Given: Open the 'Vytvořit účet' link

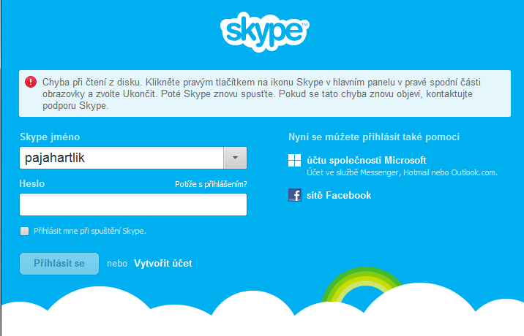Looking at the screenshot, I should click(x=162, y=264).
